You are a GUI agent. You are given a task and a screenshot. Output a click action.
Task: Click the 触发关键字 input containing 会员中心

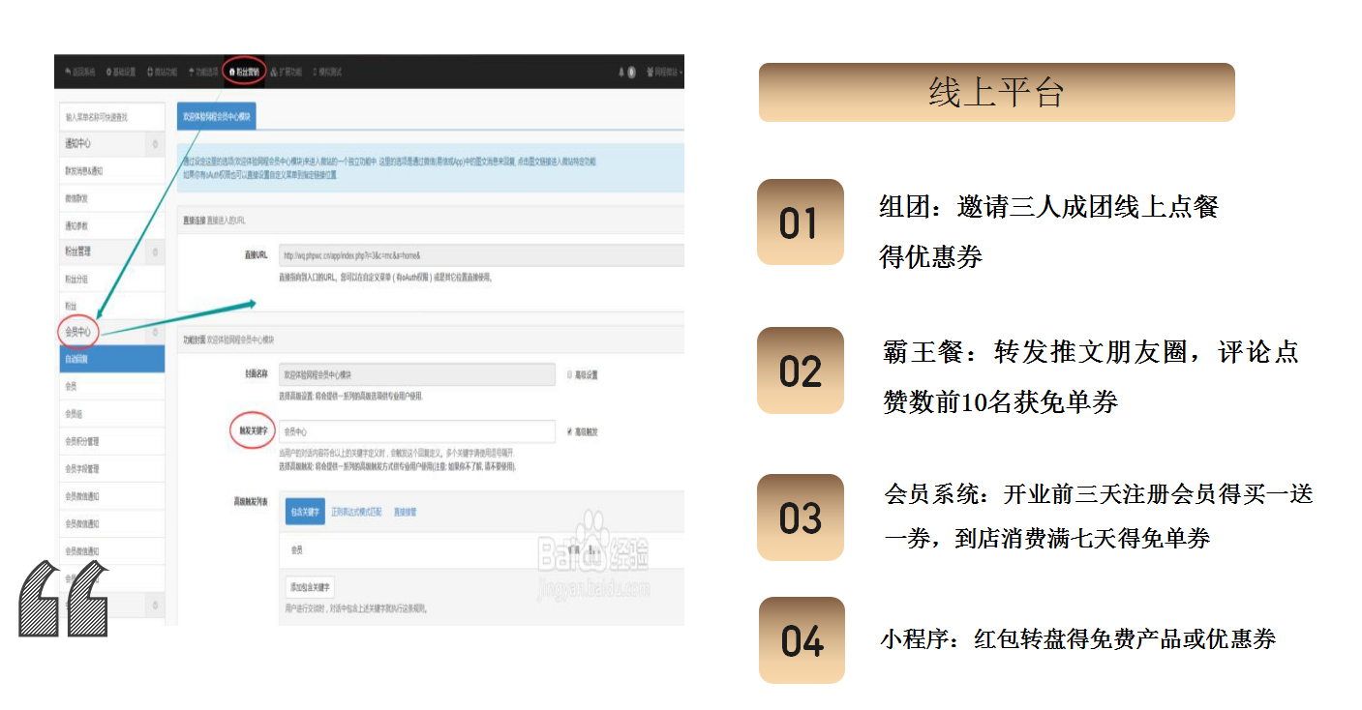click(417, 431)
